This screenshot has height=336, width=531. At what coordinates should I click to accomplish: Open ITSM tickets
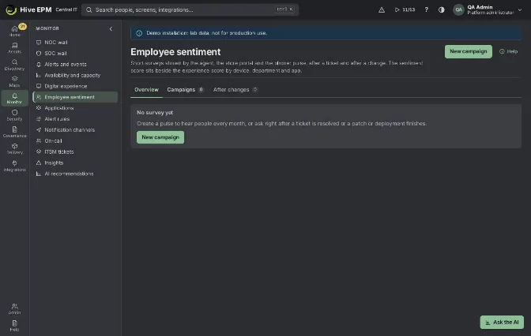75,151
